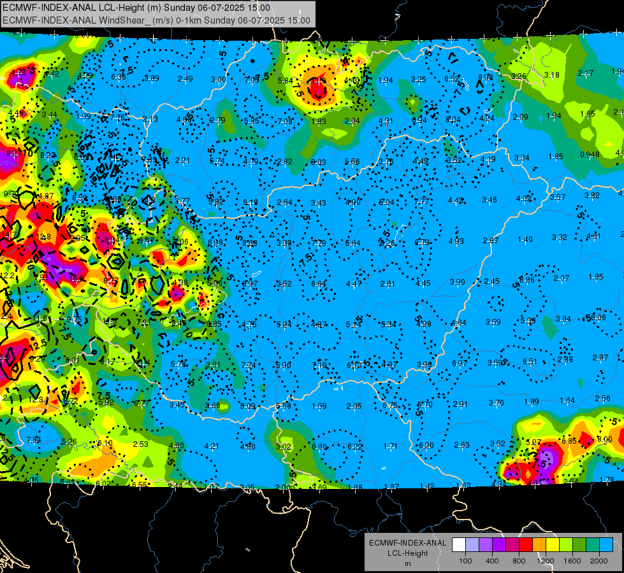The height and width of the screenshot is (573, 624).
Task: Click the grid value '7.84'
Action: coord(34,439)
